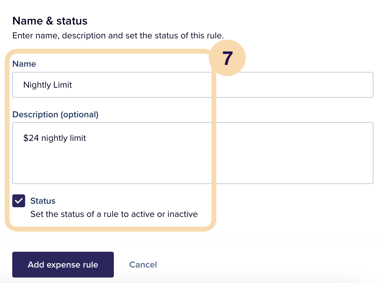Image resolution: width=378 pixels, height=283 pixels.
Task: Click the Add expense rule button
Action: click(x=63, y=264)
